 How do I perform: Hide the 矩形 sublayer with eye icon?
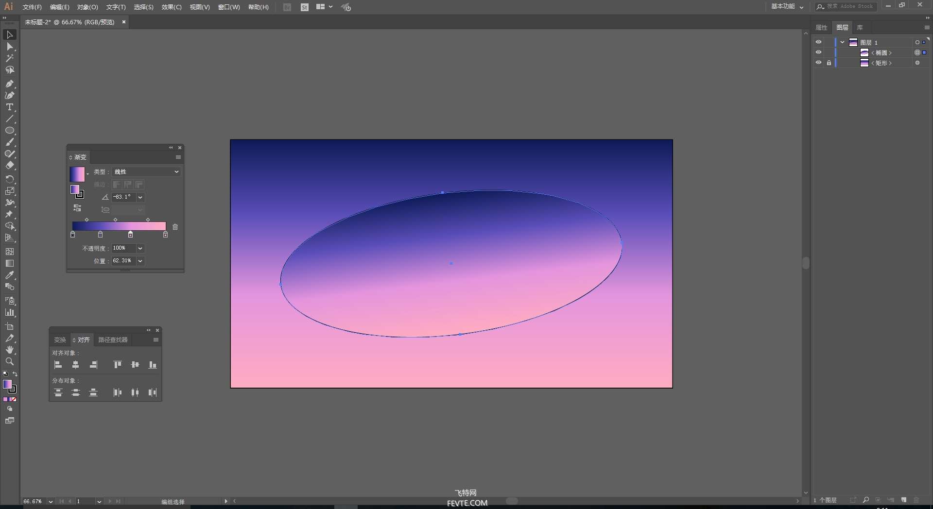point(818,63)
